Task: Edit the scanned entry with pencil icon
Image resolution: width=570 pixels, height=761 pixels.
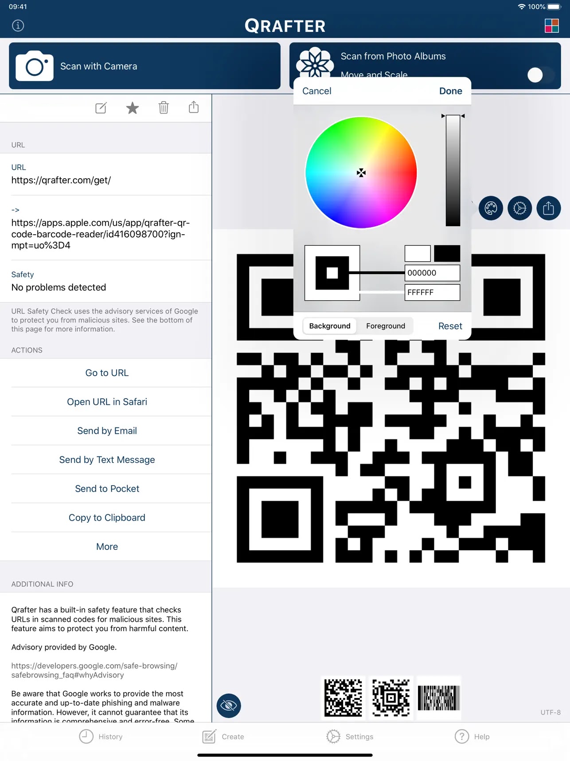Action: coord(101,108)
